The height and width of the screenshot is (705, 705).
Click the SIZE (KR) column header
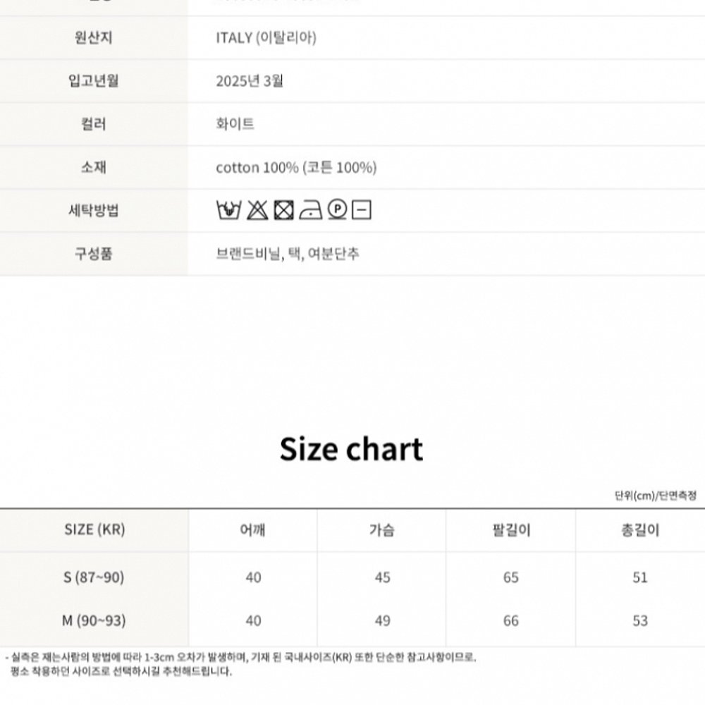coord(94,529)
